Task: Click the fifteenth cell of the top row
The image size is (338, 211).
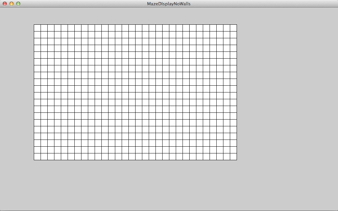Action: point(132,28)
